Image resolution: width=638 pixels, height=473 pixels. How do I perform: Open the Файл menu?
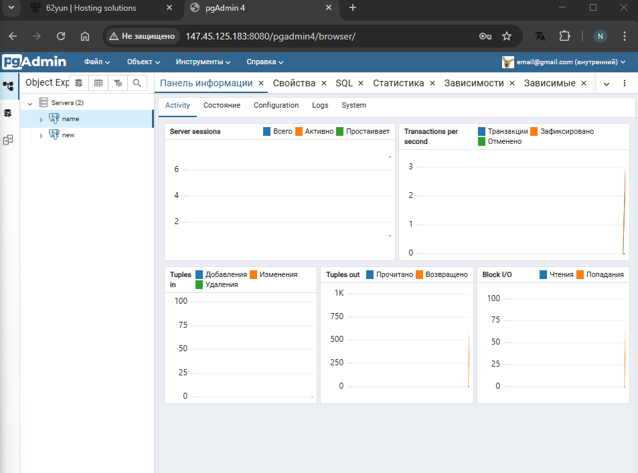tap(97, 62)
